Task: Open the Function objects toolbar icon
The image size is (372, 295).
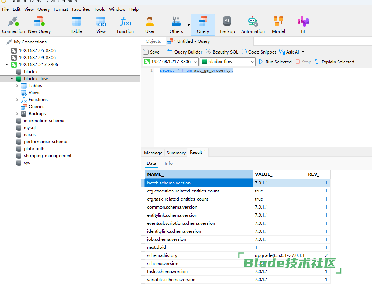Action: coord(125,25)
